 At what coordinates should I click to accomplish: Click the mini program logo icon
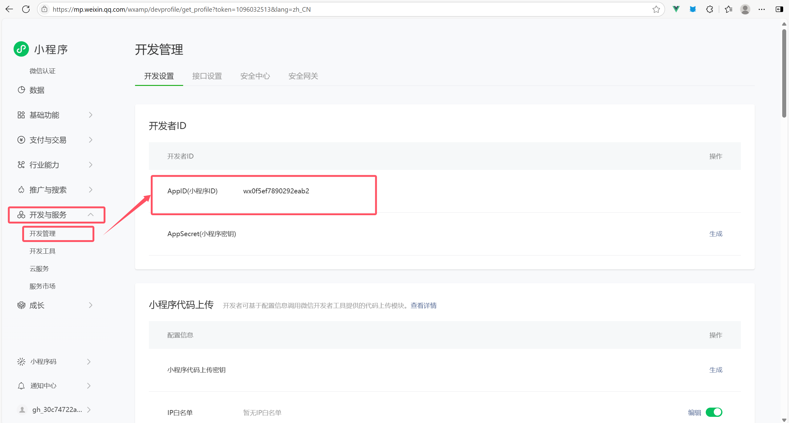[21, 49]
